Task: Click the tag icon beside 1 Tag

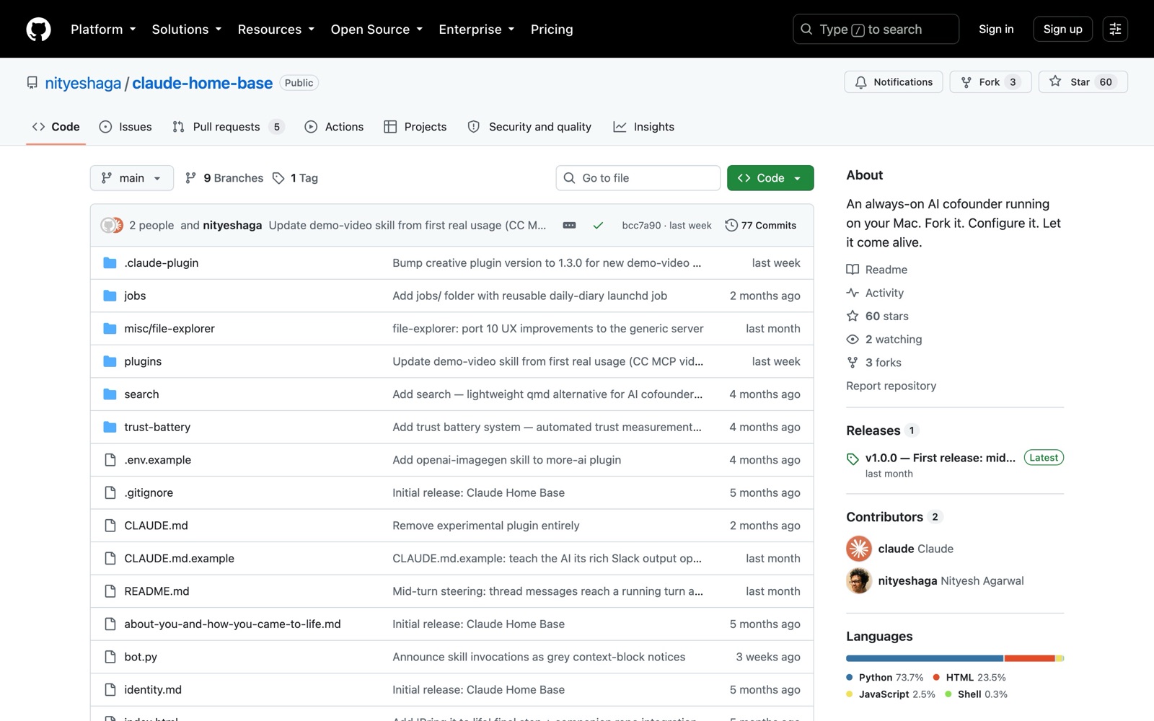Action: click(278, 178)
